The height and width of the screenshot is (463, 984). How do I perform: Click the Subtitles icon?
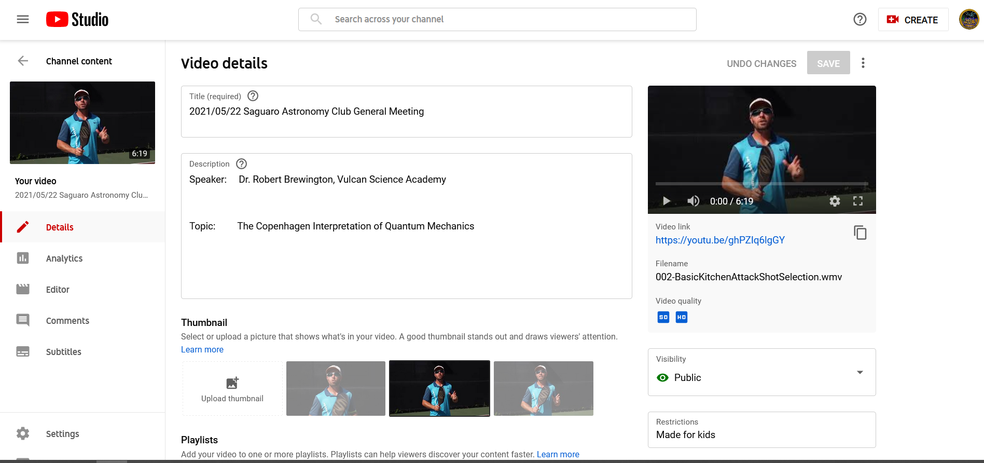click(x=23, y=351)
